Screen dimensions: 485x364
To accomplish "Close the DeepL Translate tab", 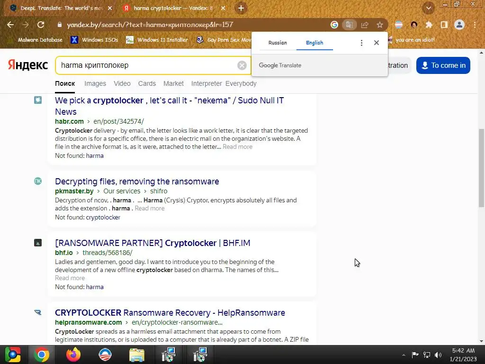I will [109, 8].
